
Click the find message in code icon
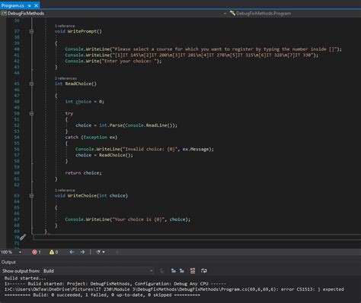pyautogui.click(x=162, y=271)
